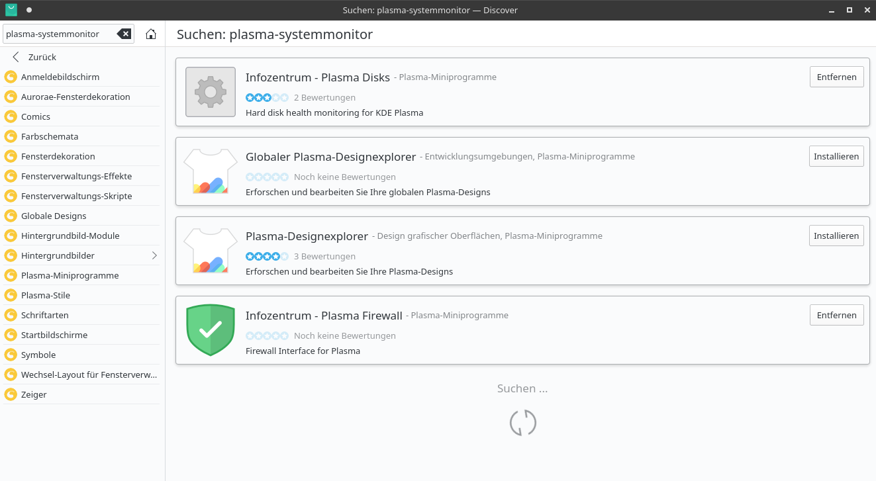
Task: Click the Plasma-Designexplorer thumbnail icon
Action: [x=210, y=250]
